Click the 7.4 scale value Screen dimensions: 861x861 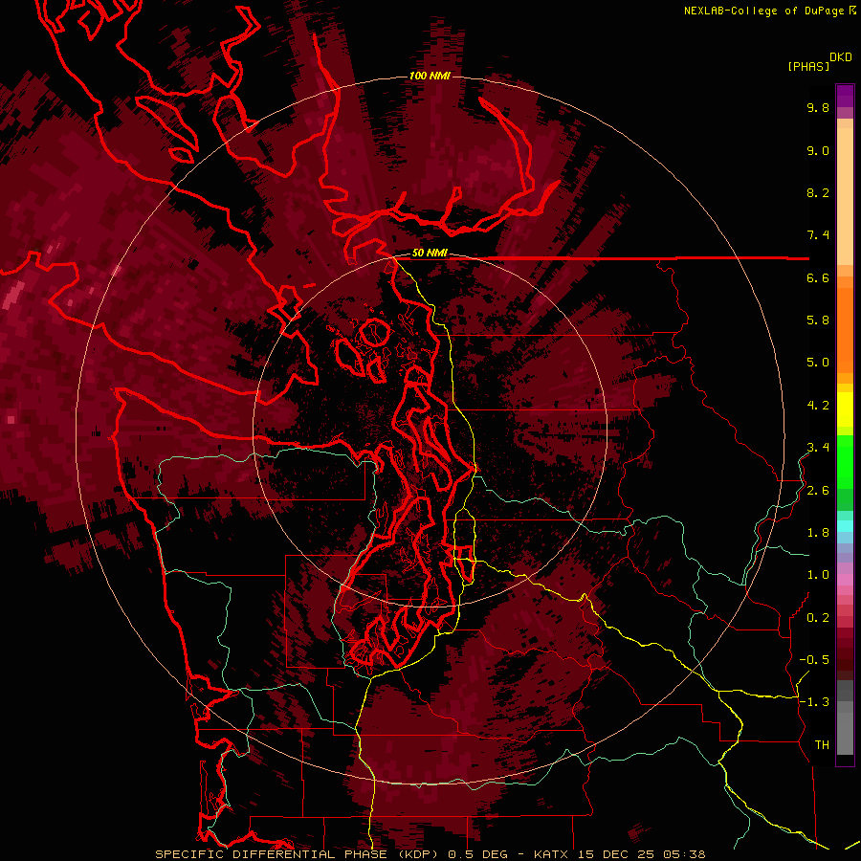[x=818, y=235]
